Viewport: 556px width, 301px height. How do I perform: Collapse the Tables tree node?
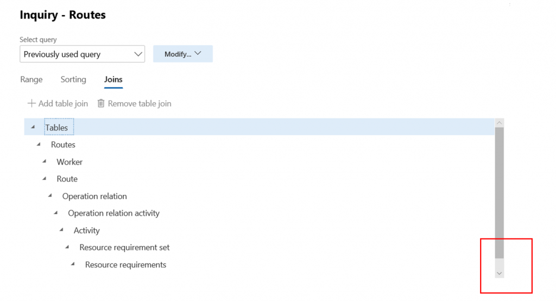click(x=33, y=127)
